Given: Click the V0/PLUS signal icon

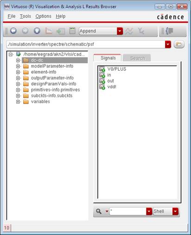Looking at the screenshot, I should pyautogui.click(x=102, y=69).
